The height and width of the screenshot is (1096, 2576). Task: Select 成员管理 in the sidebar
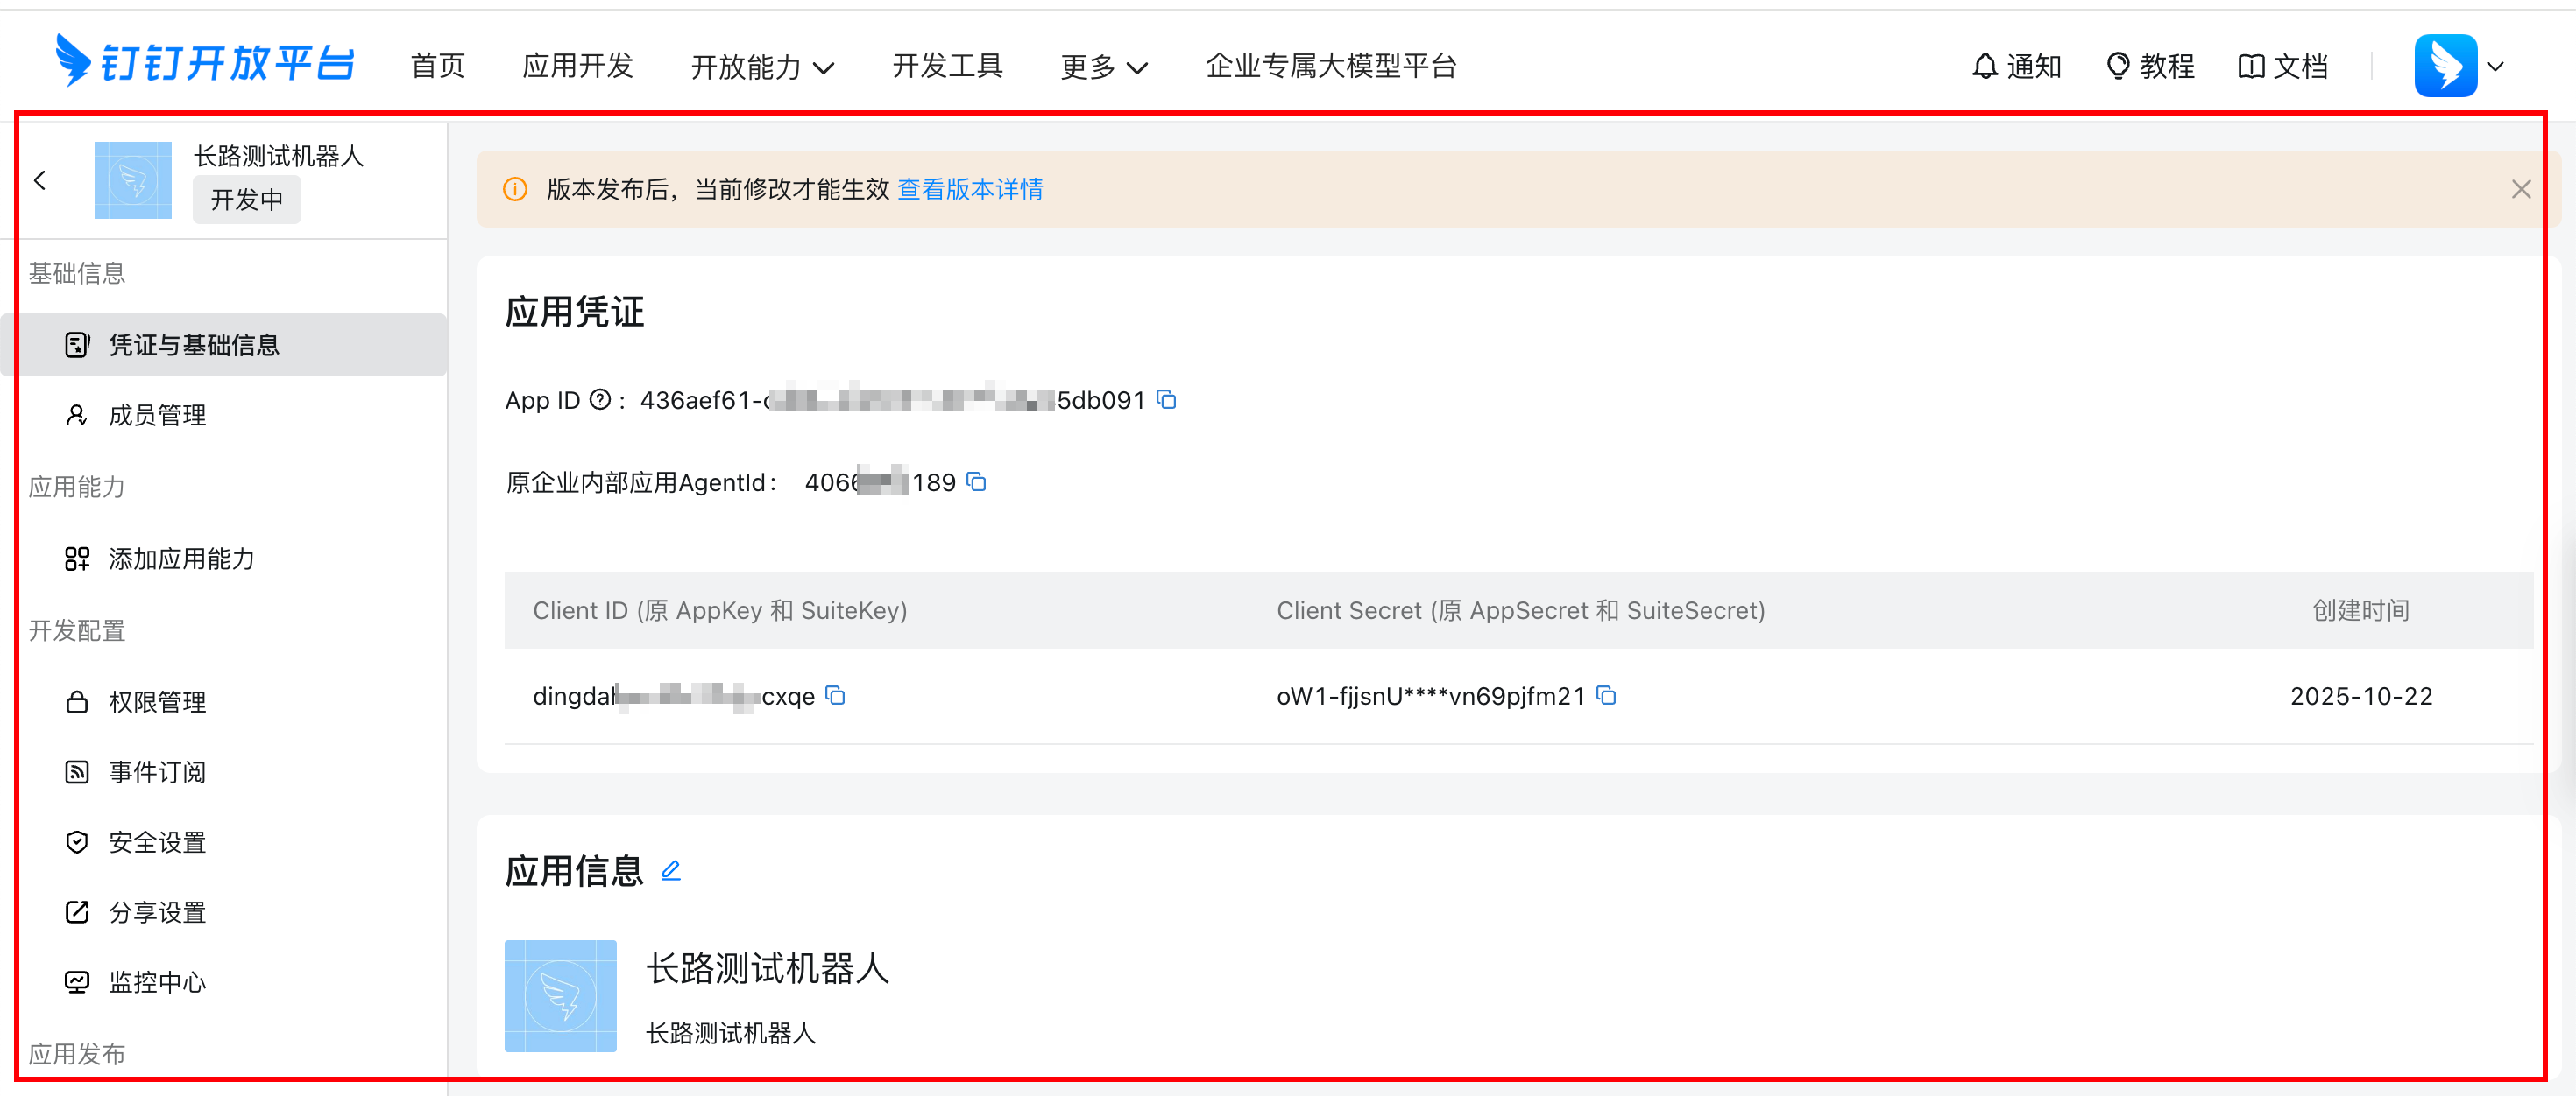(157, 415)
